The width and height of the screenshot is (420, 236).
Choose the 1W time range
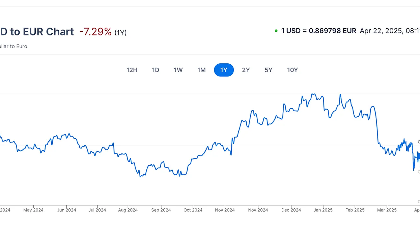click(x=178, y=70)
